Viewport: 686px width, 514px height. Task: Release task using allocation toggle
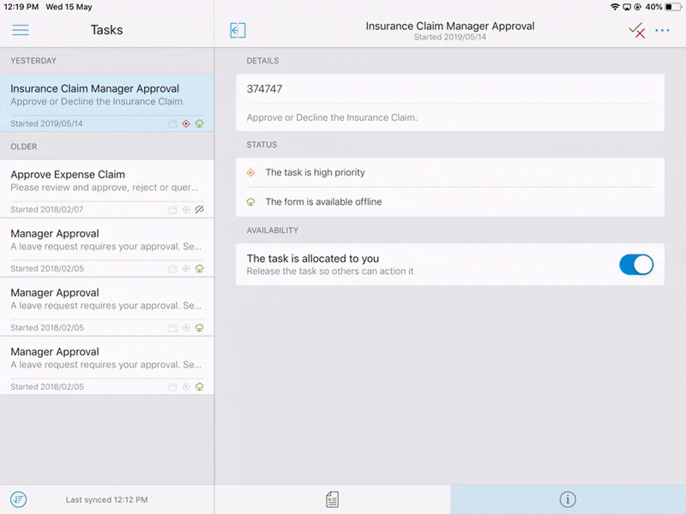tap(636, 265)
